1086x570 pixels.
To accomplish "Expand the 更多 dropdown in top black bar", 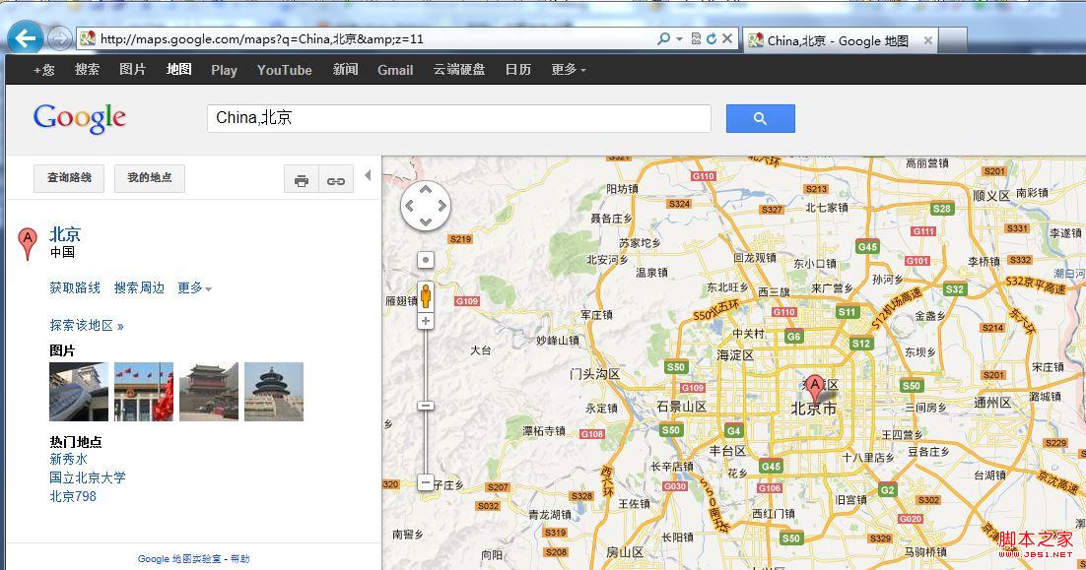I will [569, 70].
